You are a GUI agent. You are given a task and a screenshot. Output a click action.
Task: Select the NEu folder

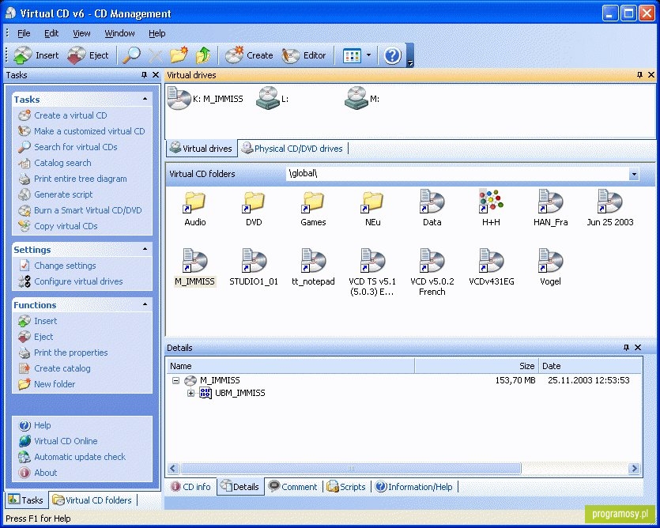pyautogui.click(x=372, y=209)
